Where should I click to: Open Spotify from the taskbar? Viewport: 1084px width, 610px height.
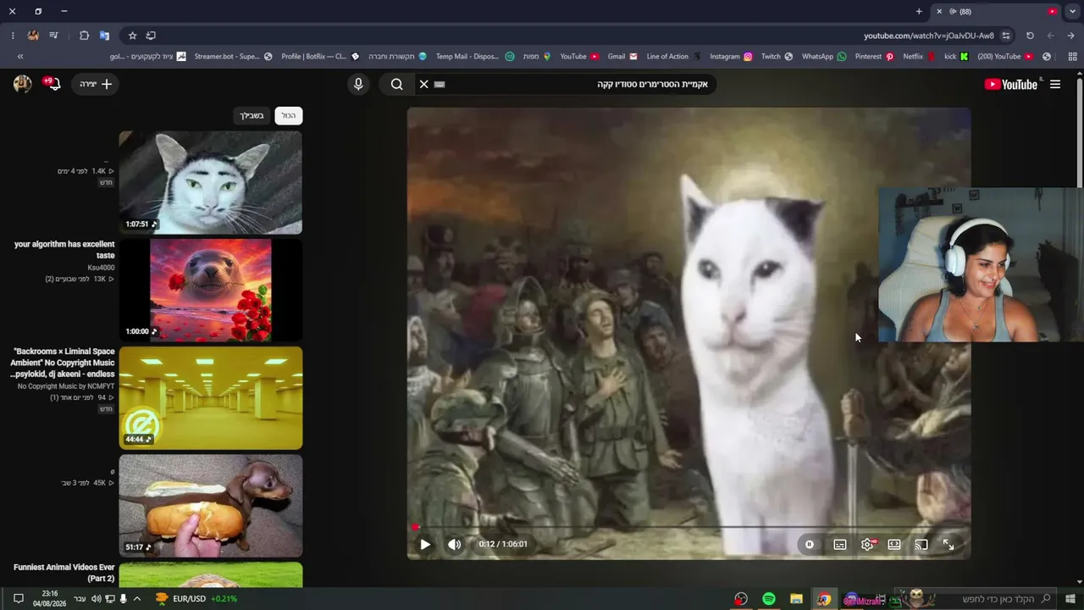[x=769, y=599]
